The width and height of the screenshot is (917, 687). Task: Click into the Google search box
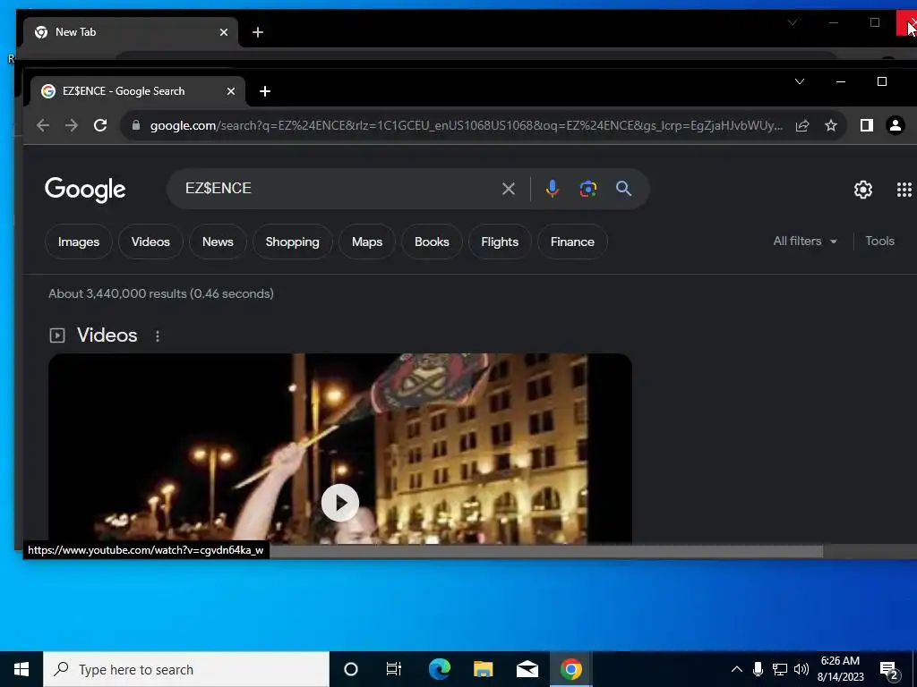pos(339,189)
